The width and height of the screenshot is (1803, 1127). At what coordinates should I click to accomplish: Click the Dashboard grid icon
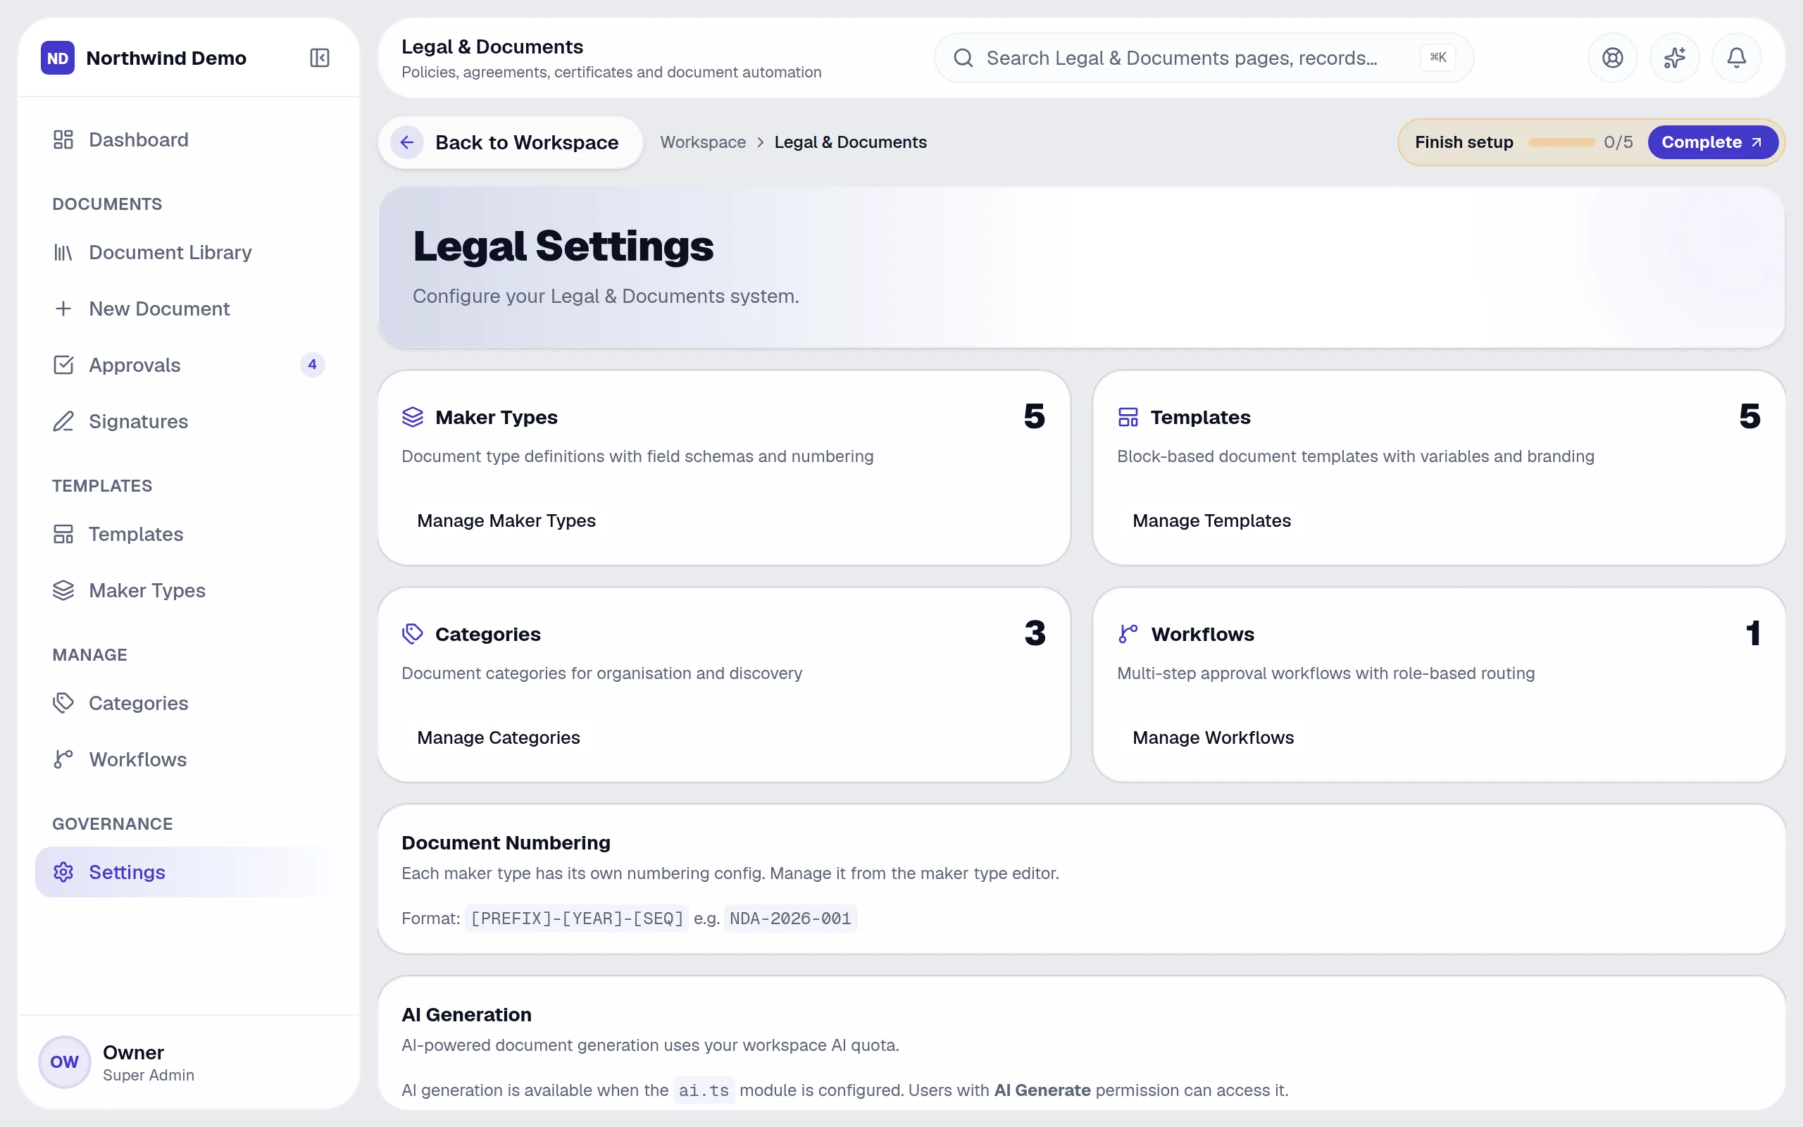(63, 139)
